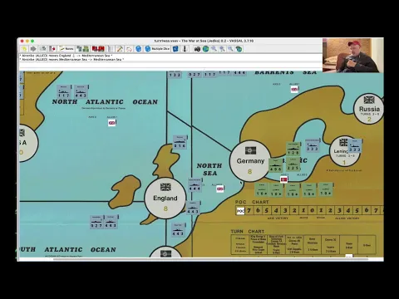Click the NORTH SEA map label
399x299 pixels.
pyautogui.click(x=209, y=169)
